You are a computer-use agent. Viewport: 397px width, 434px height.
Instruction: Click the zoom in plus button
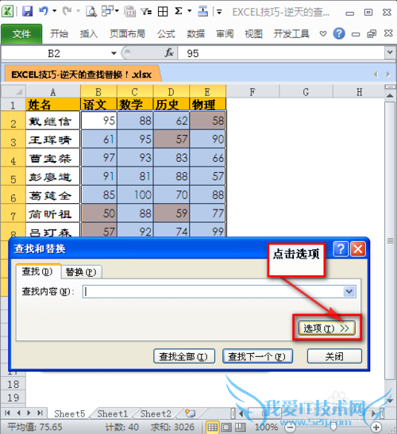coord(376,427)
